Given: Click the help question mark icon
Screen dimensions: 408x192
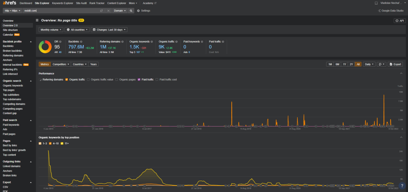Looking at the screenshot, I should 402,186.
